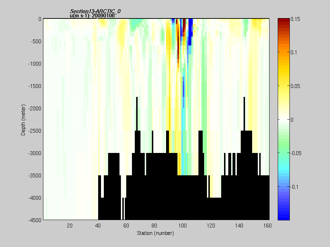Viewport: 330px width, 247px height.
Task: Click the station tick label '160'
Action: [x=267, y=226]
